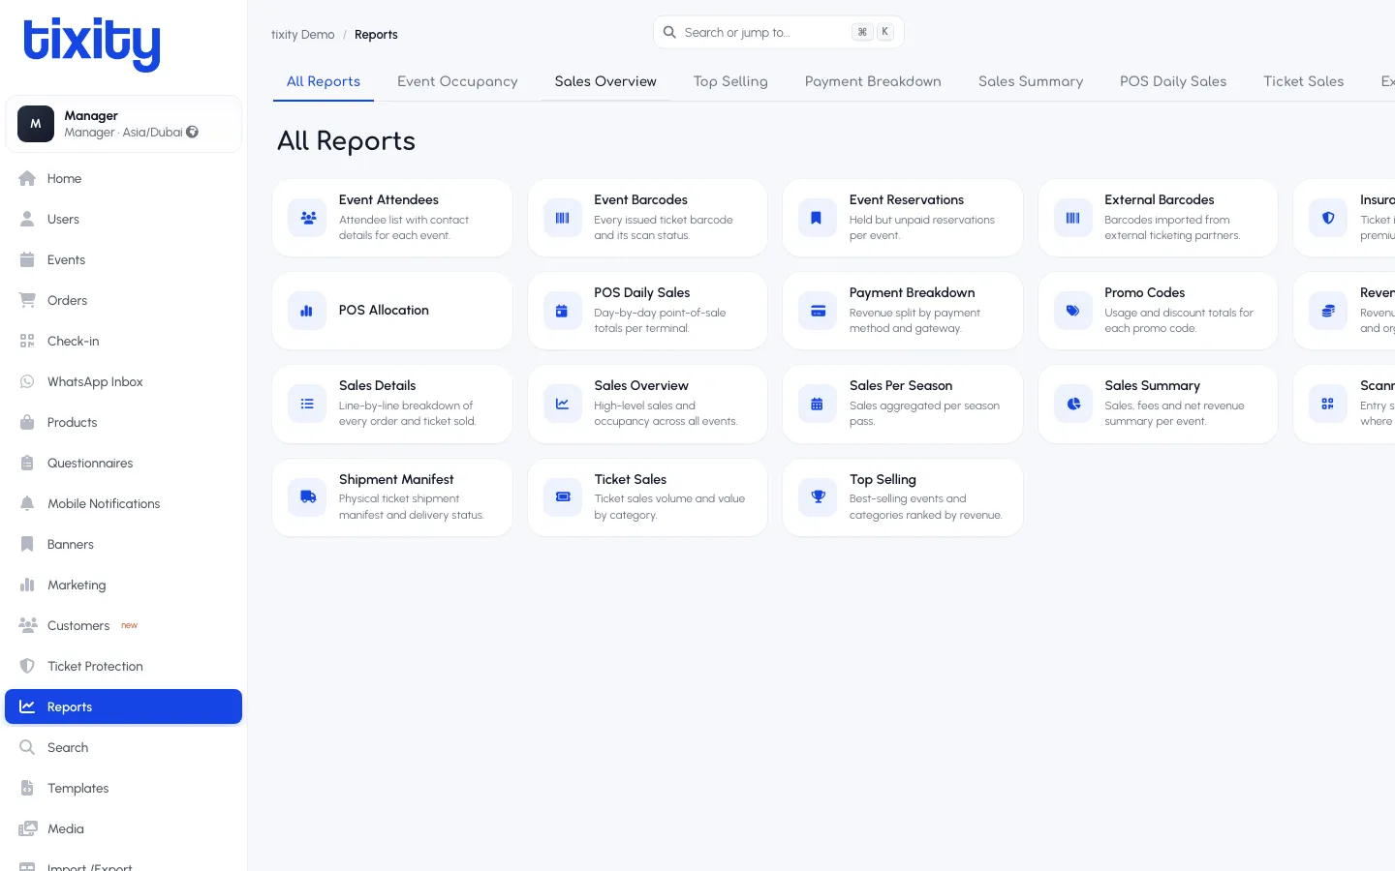Click the timezone globe icon next to Asia/Dubai
1395x871 pixels.
(x=192, y=132)
